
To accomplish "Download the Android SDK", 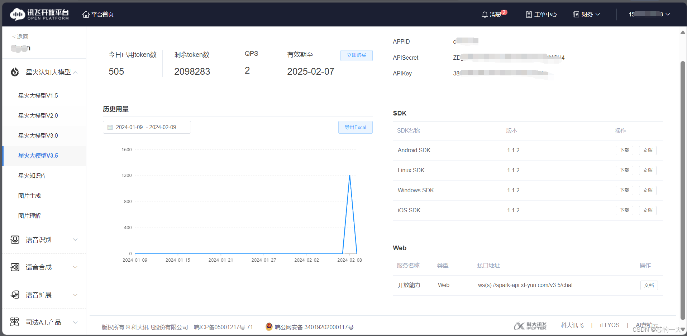I will pyautogui.click(x=624, y=150).
